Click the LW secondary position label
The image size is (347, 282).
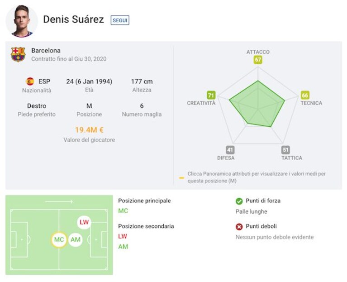[123, 236]
